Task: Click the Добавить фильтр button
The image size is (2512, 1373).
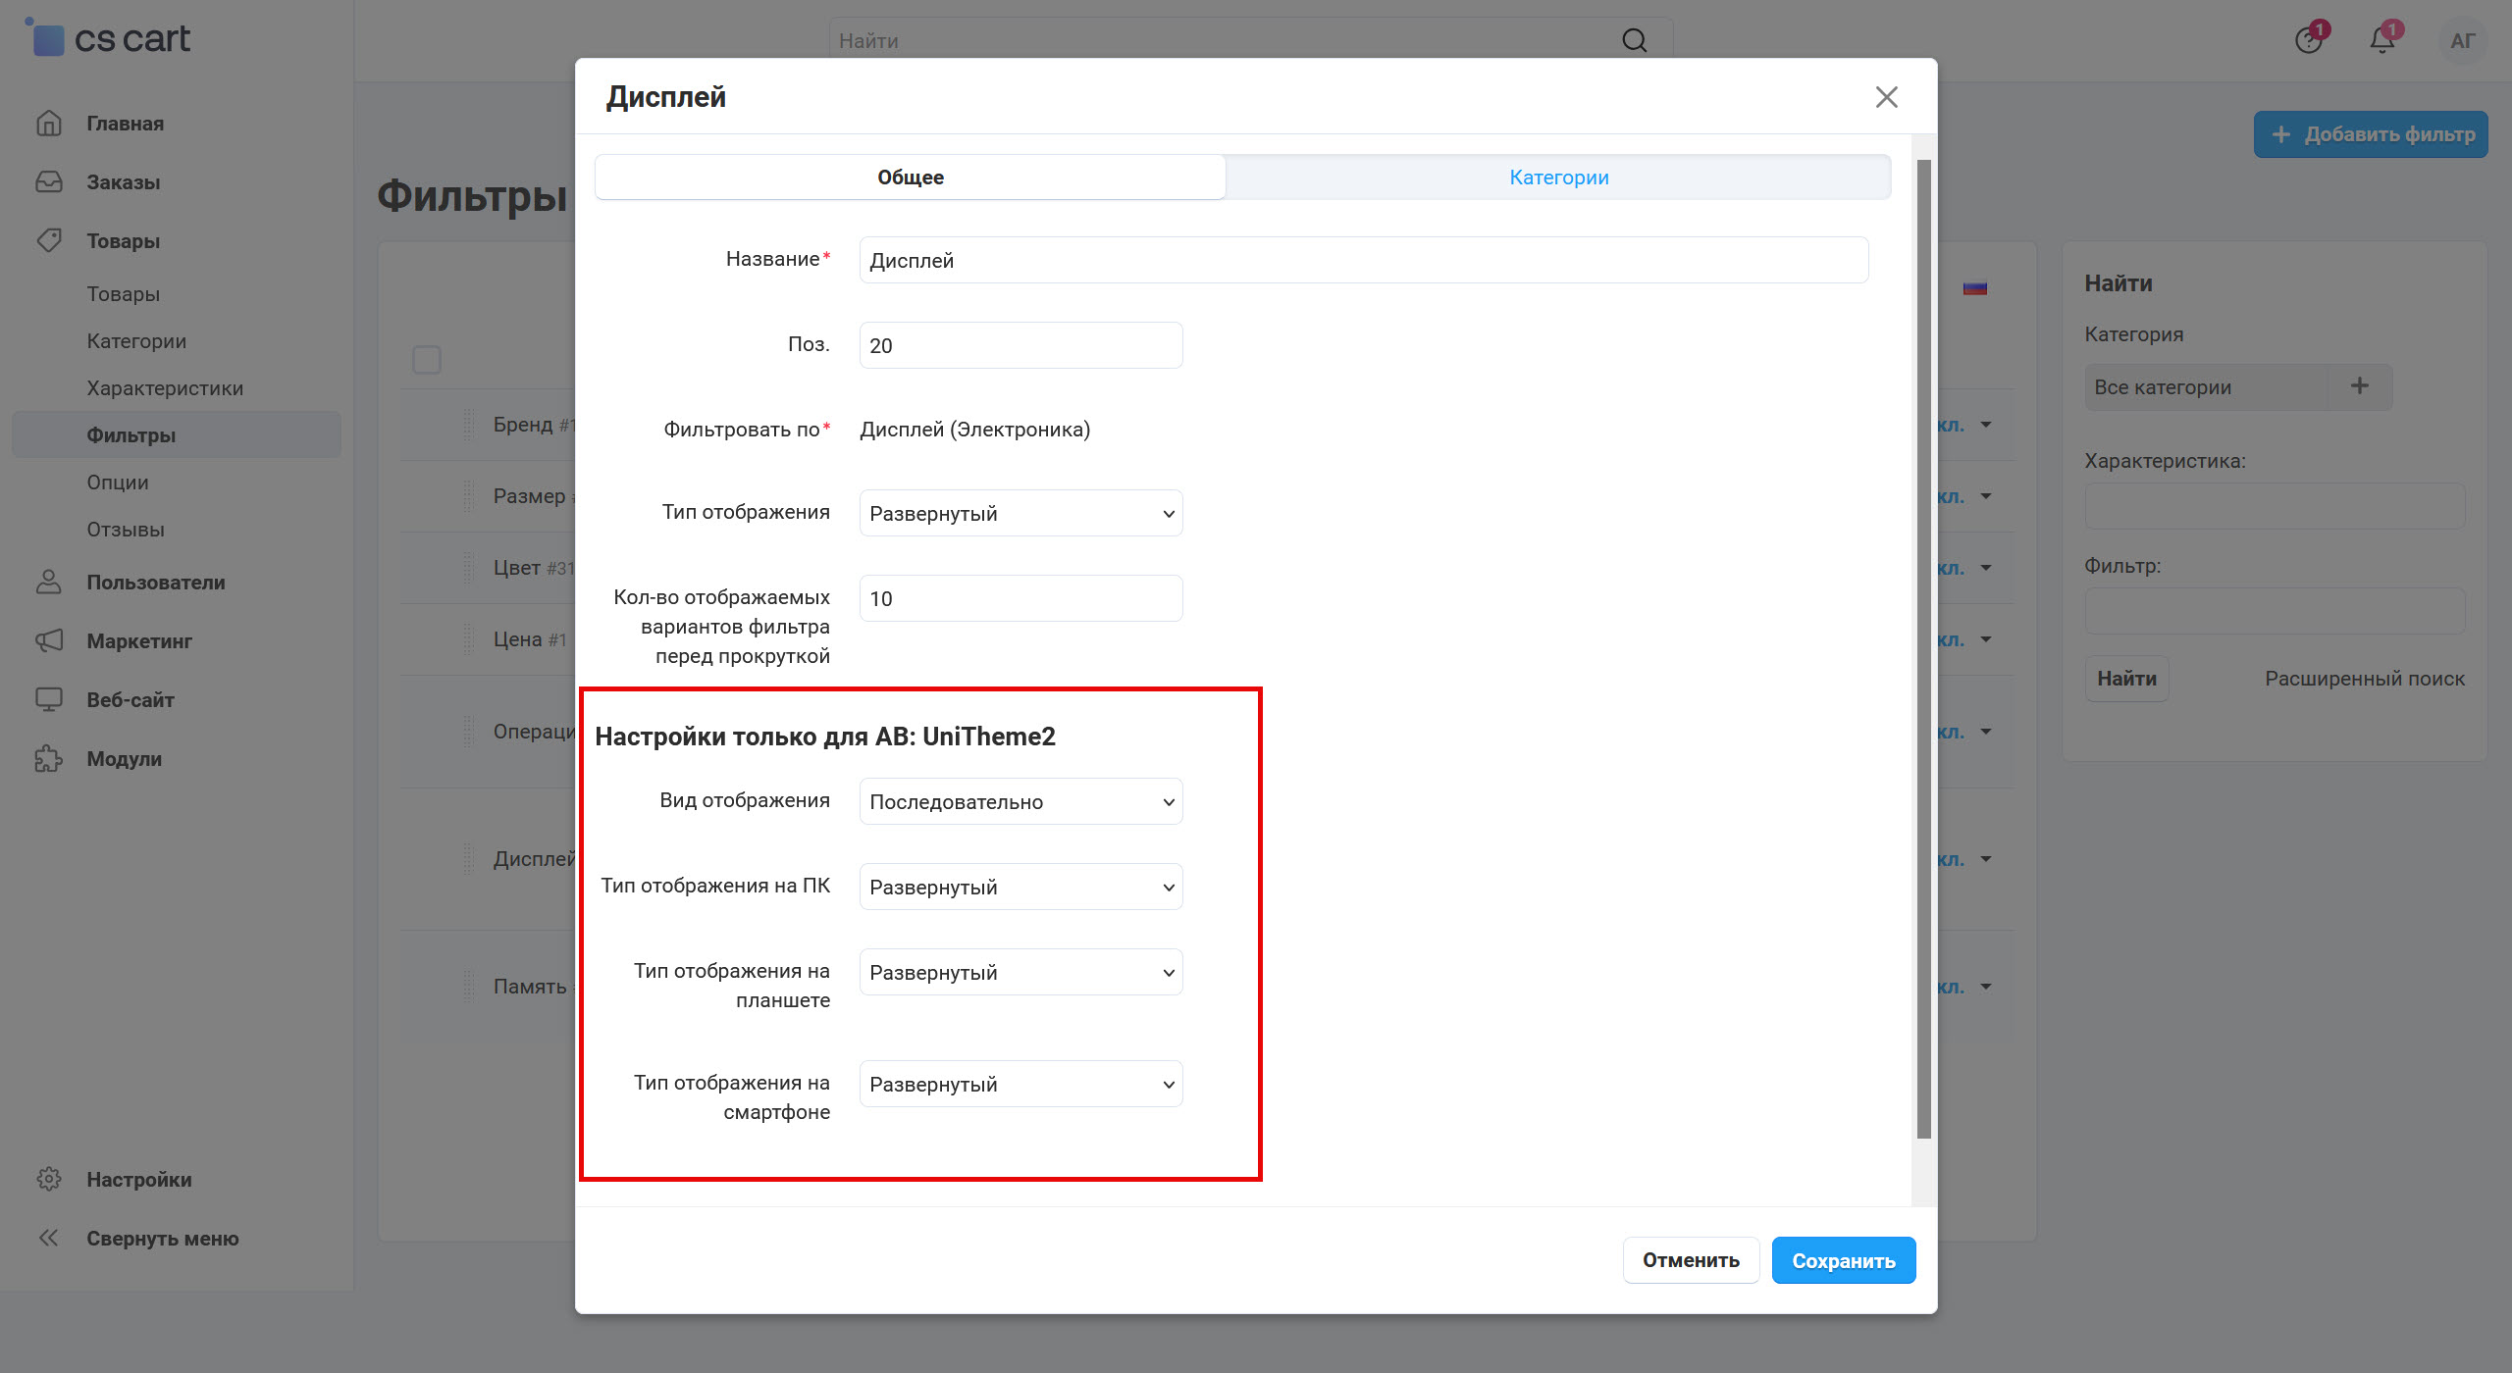Action: pos(2371,134)
